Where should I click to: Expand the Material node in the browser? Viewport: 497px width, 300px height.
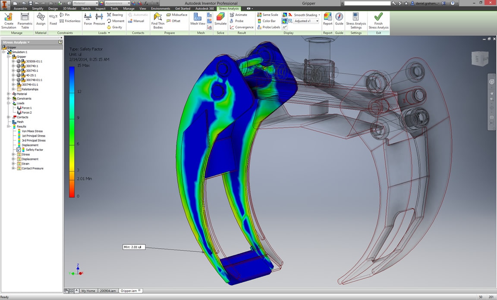[8, 94]
